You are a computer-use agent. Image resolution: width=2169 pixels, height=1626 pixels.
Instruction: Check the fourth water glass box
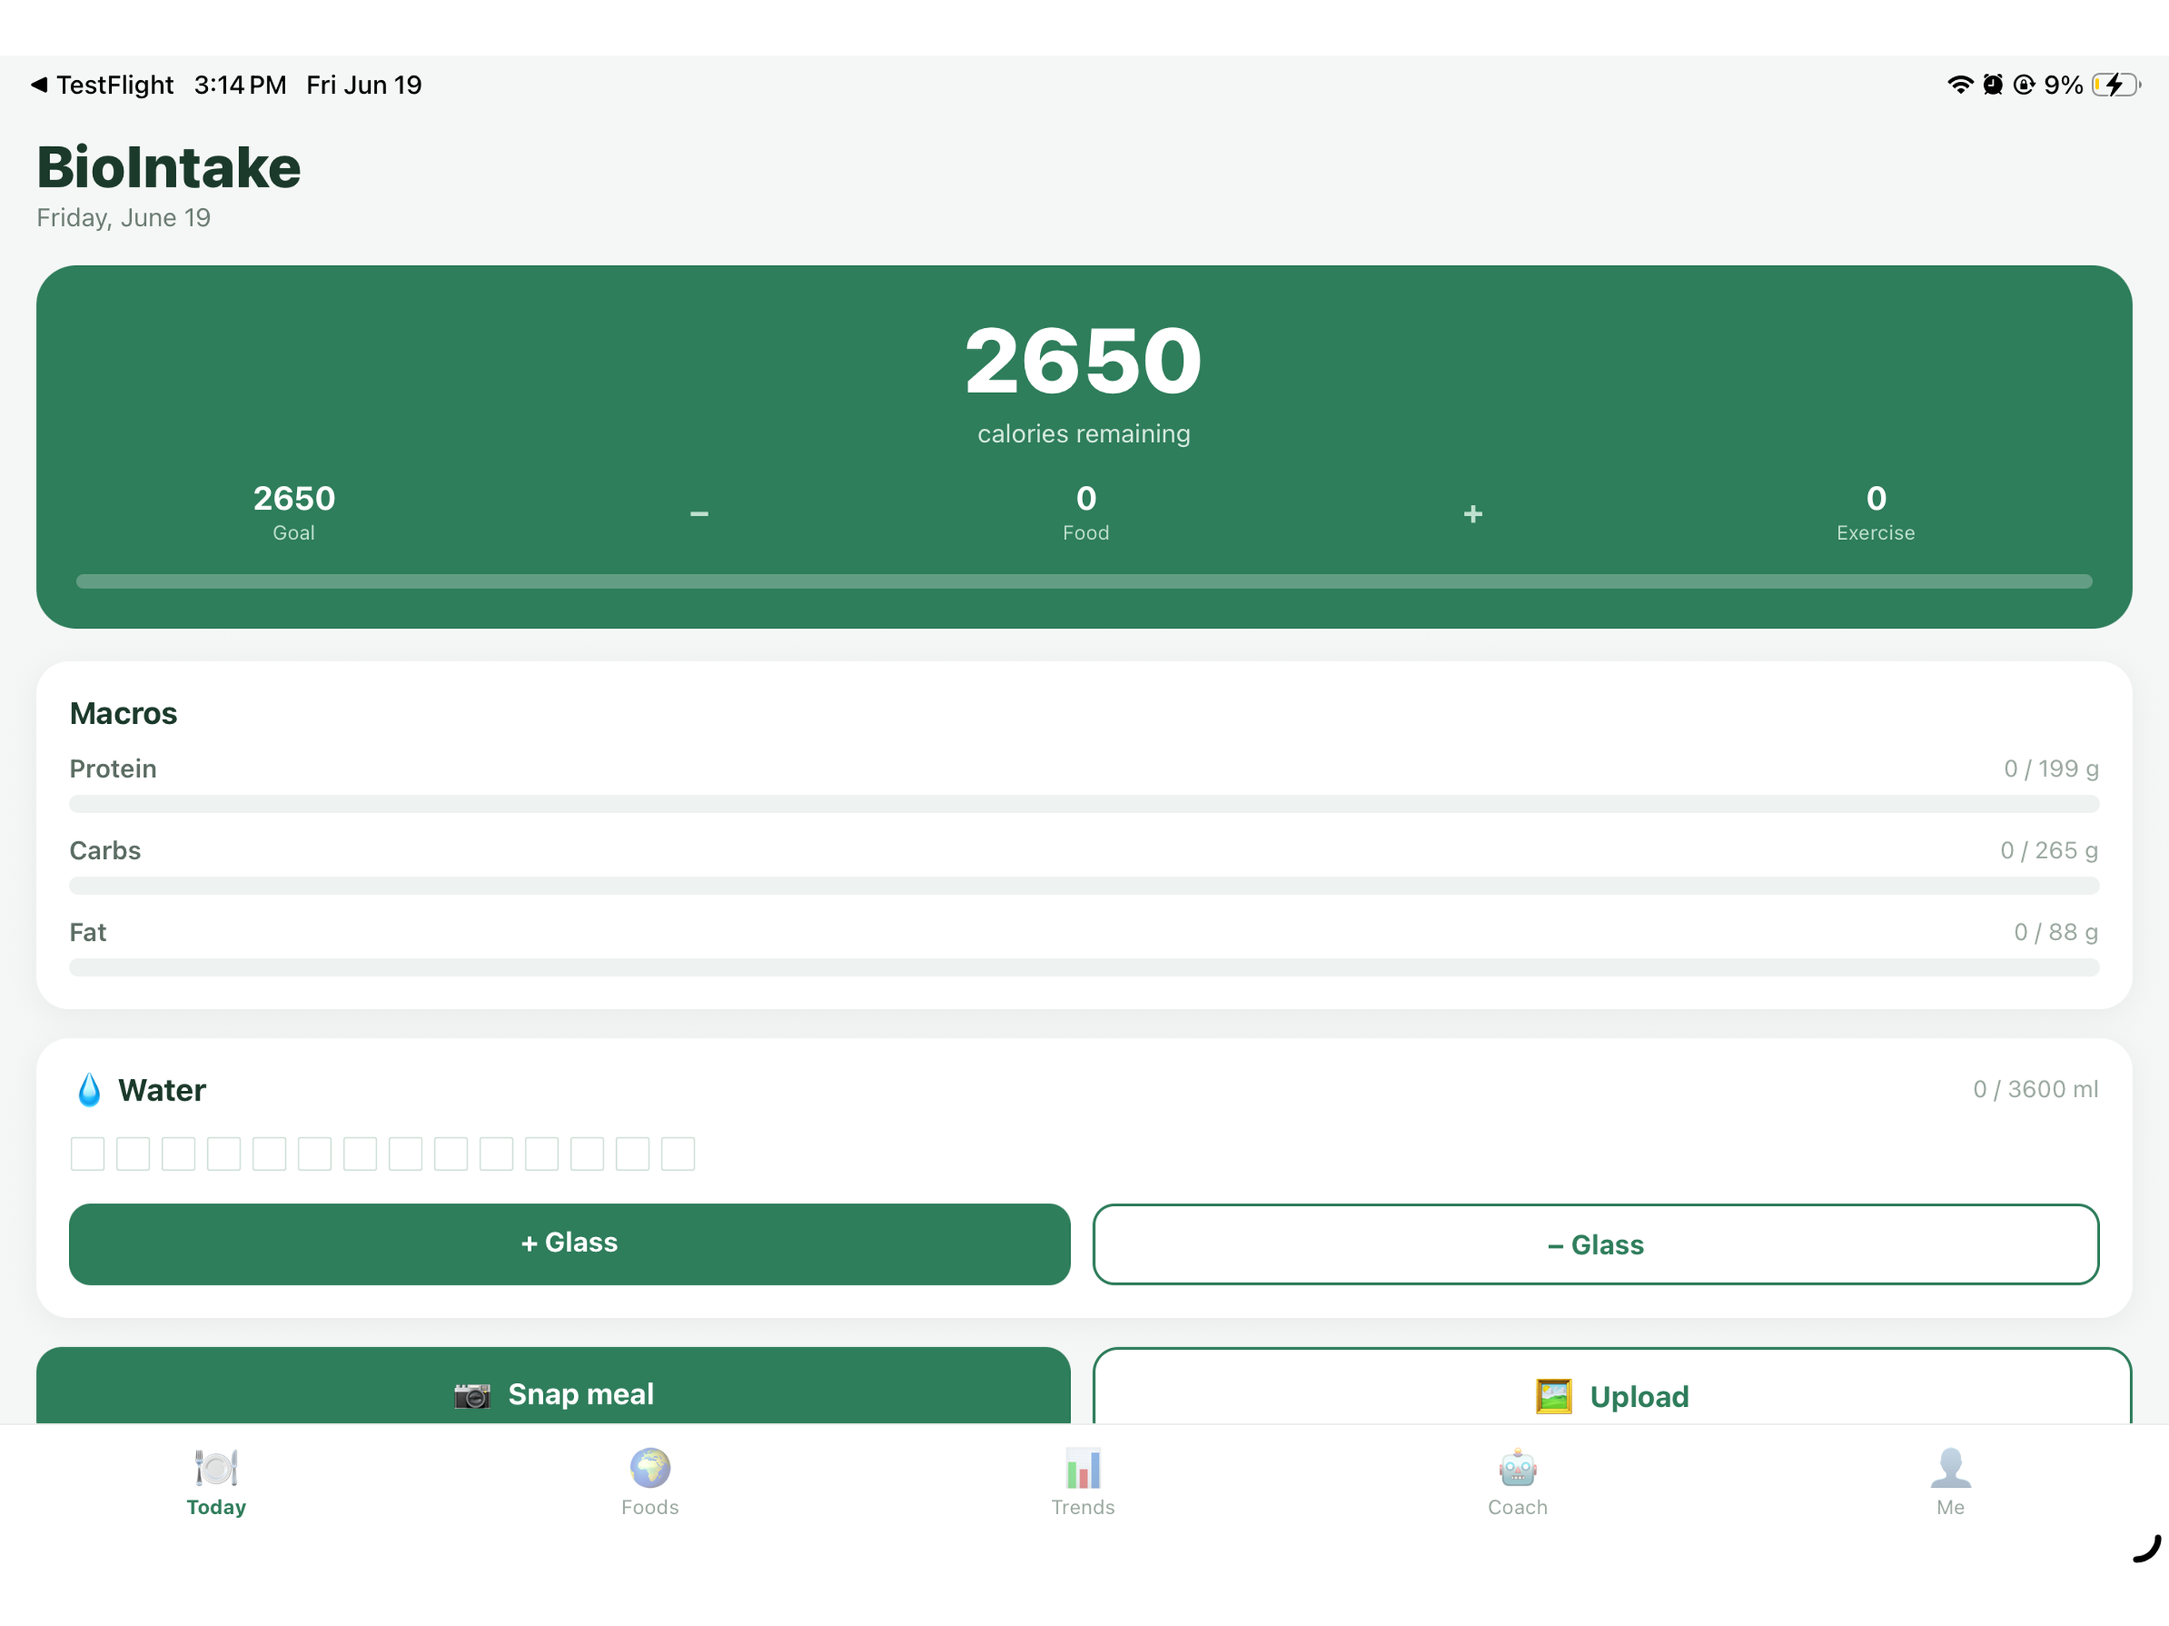pyautogui.click(x=224, y=1154)
